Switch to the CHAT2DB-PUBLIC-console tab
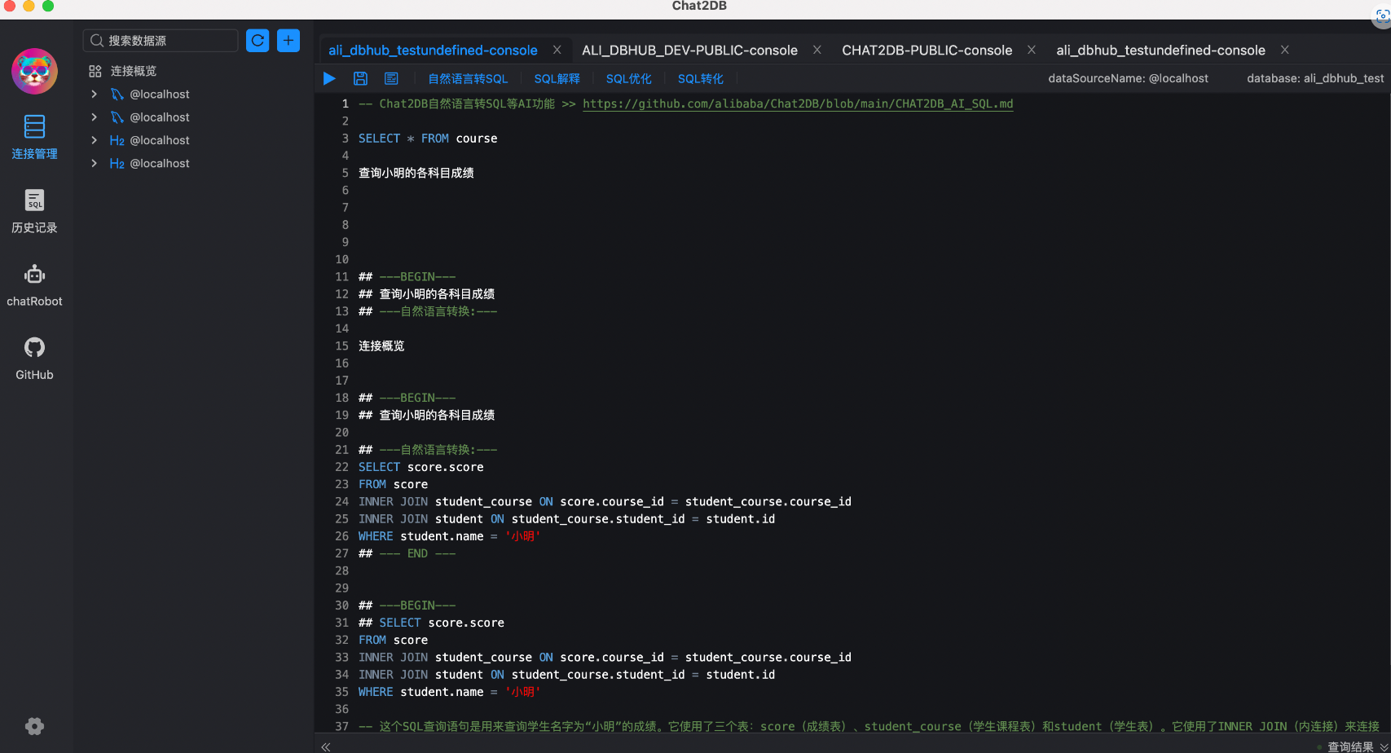 point(927,50)
